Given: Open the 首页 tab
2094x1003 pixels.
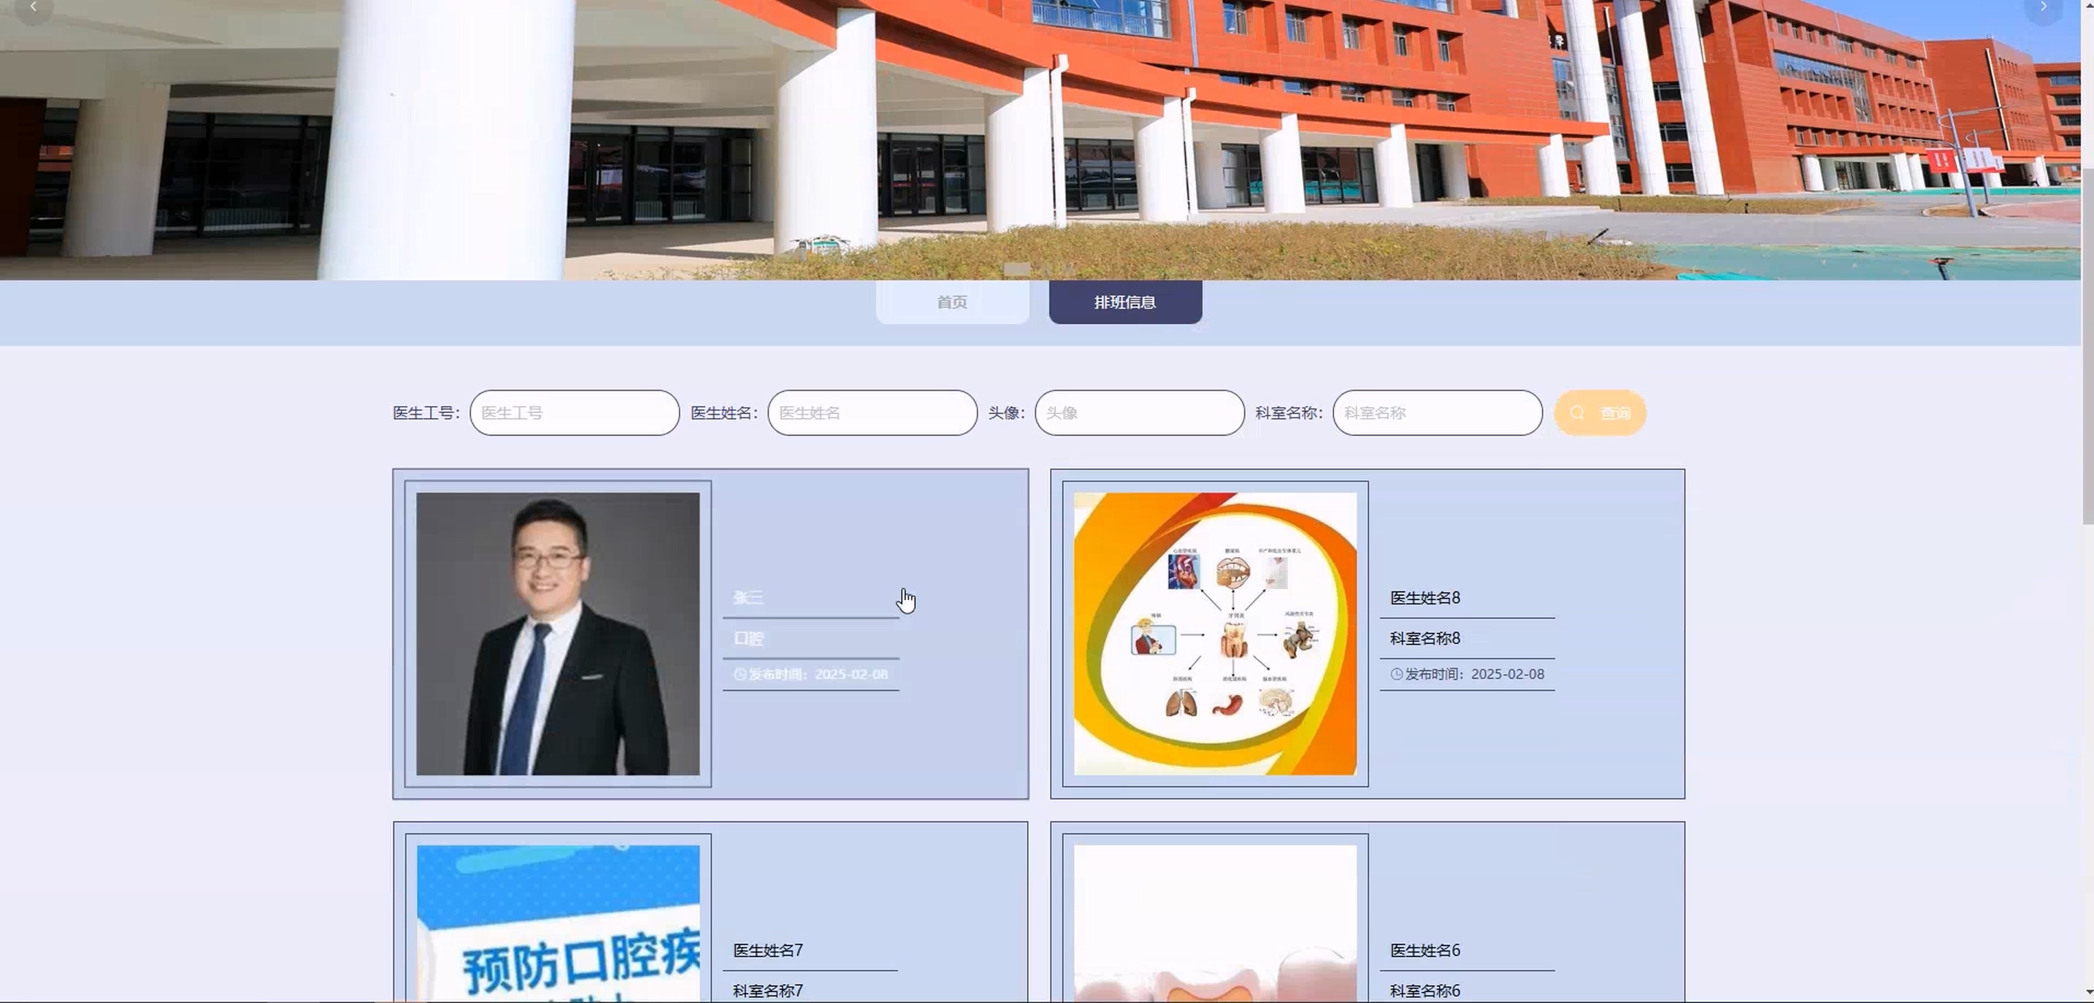Looking at the screenshot, I should coord(952,302).
